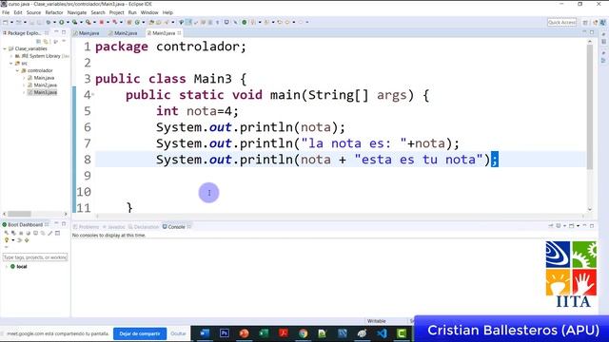
Task: Click the Open Perspective icon near Quick Access
Action: (x=585, y=23)
